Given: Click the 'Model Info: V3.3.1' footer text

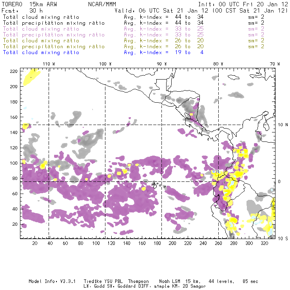Looking at the screenshot, I should (x=52, y=281).
